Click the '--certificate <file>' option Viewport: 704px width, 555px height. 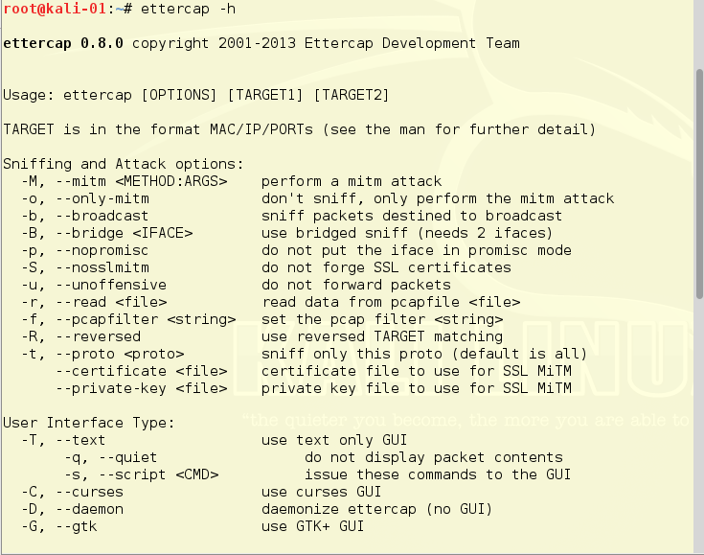[144, 371]
